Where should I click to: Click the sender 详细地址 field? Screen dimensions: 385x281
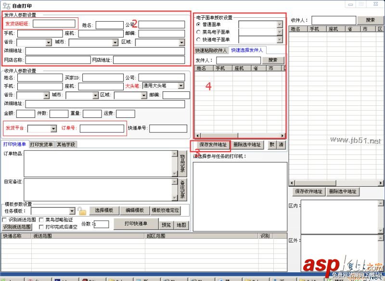(x=105, y=51)
